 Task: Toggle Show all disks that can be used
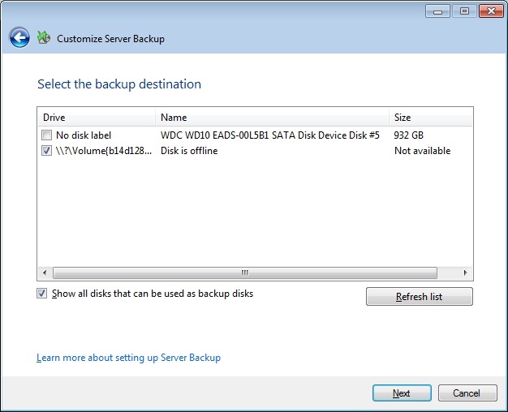[42, 294]
